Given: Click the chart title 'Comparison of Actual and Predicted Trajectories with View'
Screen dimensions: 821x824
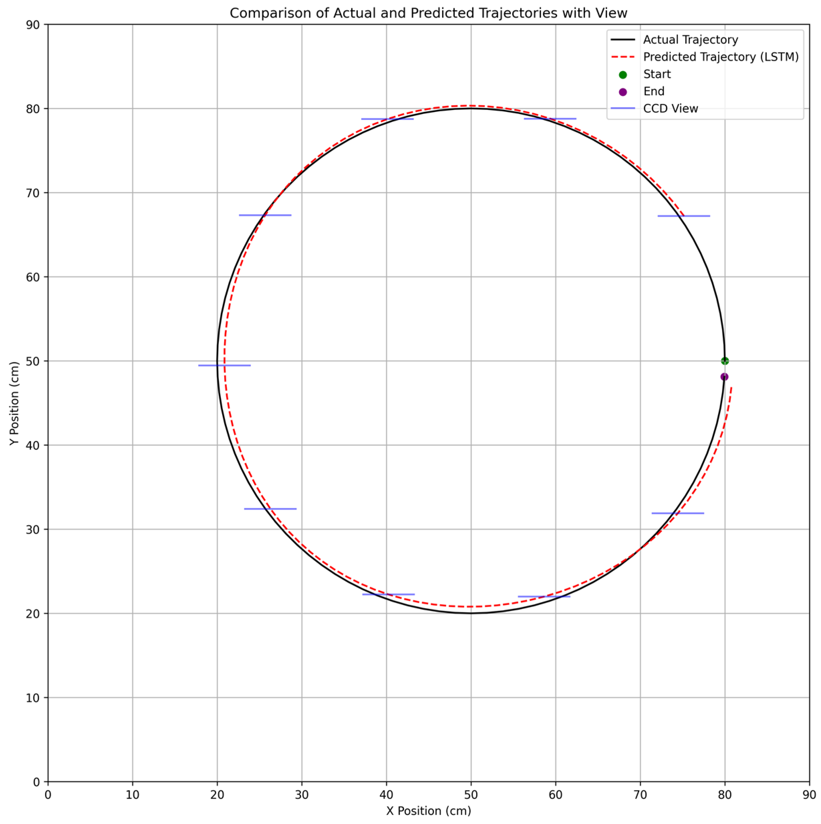Looking at the screenshot, I should pos(428,13).
